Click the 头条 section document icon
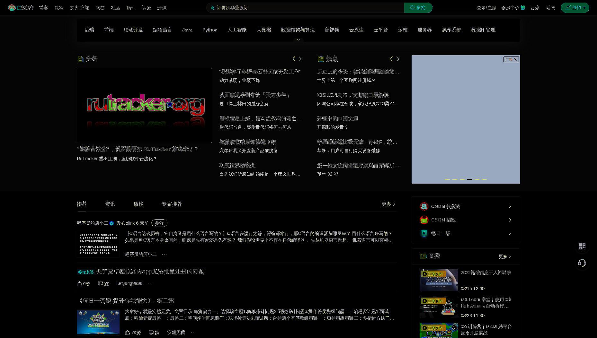597x338 pixels. [x=80, y=59]
